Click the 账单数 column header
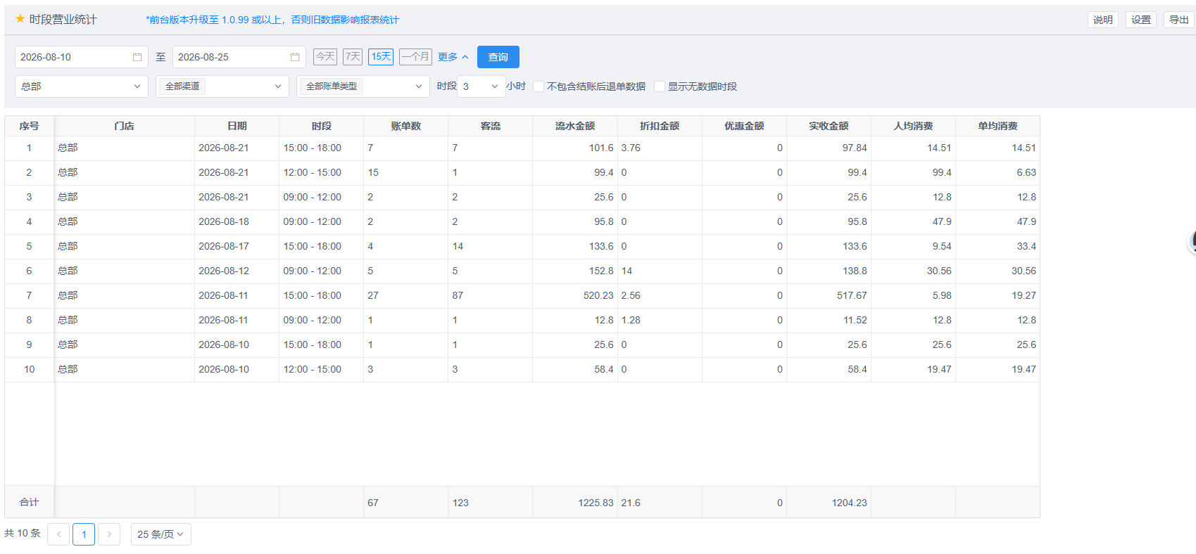Viewport: 1196px width, 554px height. point(406,126)
